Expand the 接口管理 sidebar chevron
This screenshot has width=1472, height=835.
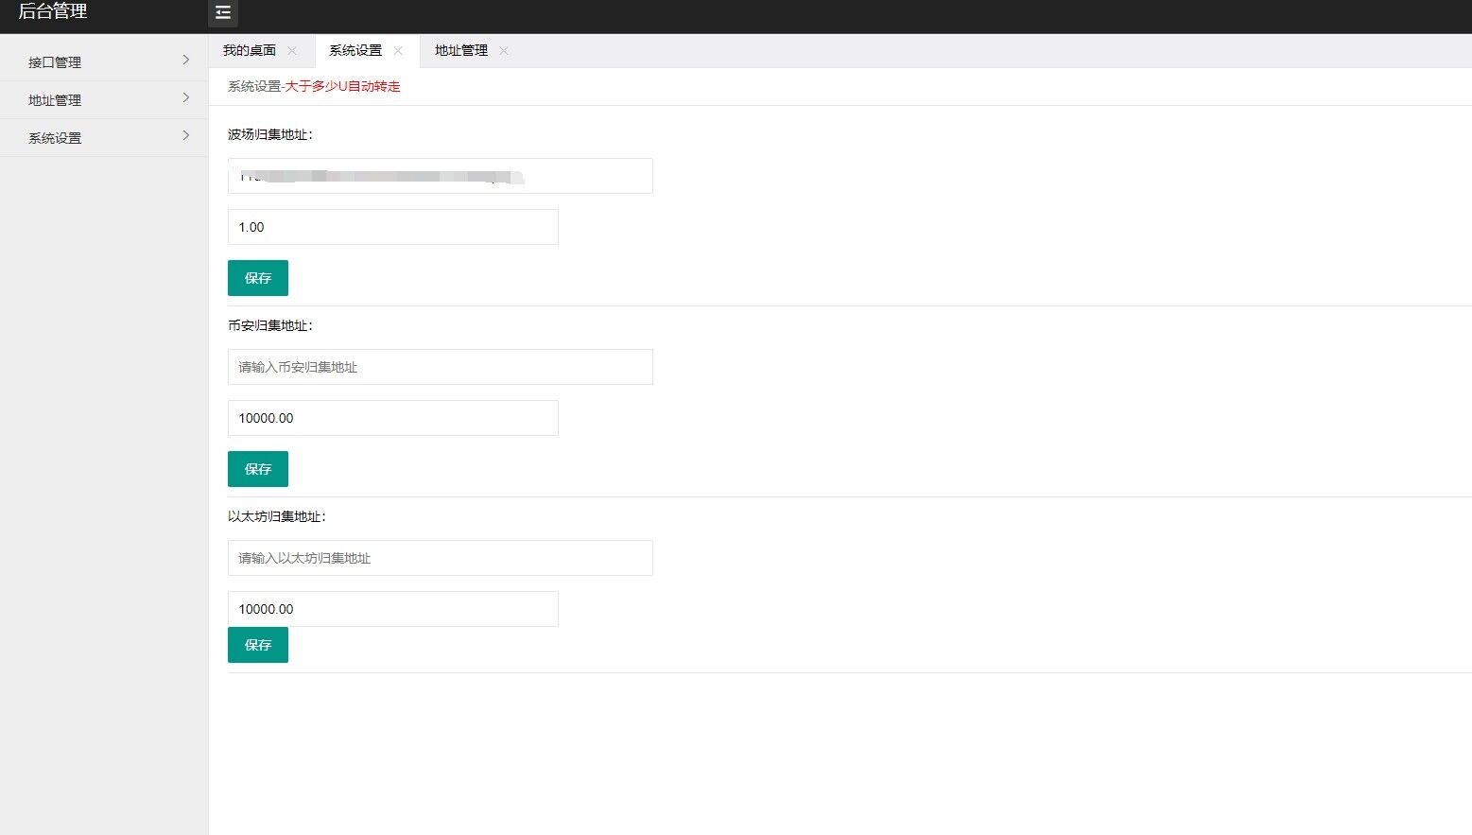(x=185, y=61)
